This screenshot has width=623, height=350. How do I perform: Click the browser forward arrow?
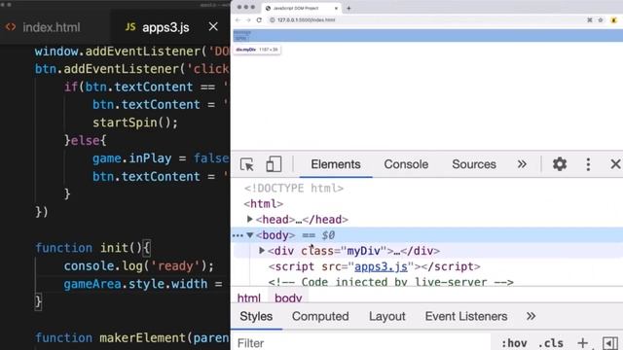point(248,19)
